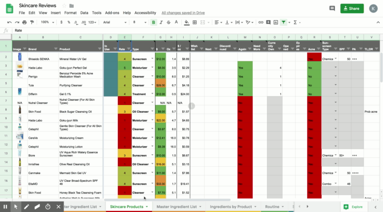
Task: Open the Data menu
Action: click(x=84, y=12)
